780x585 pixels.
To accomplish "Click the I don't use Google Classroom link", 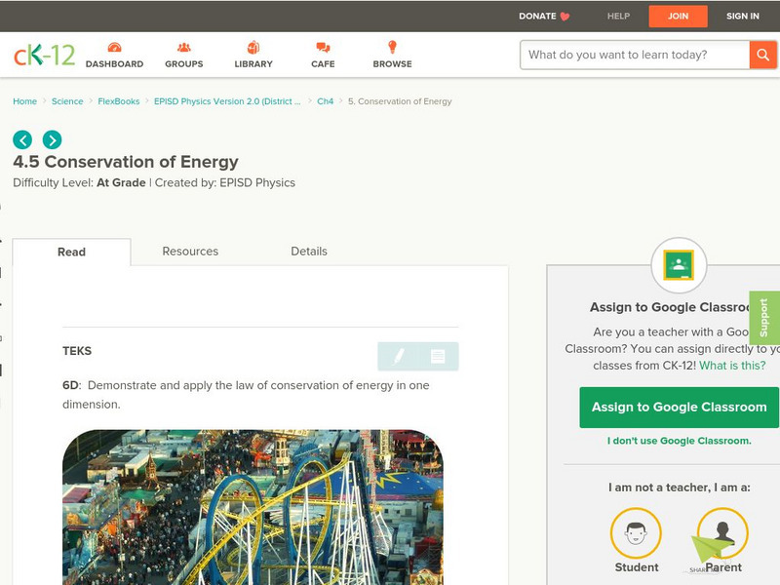I will (x=680, y=442).
